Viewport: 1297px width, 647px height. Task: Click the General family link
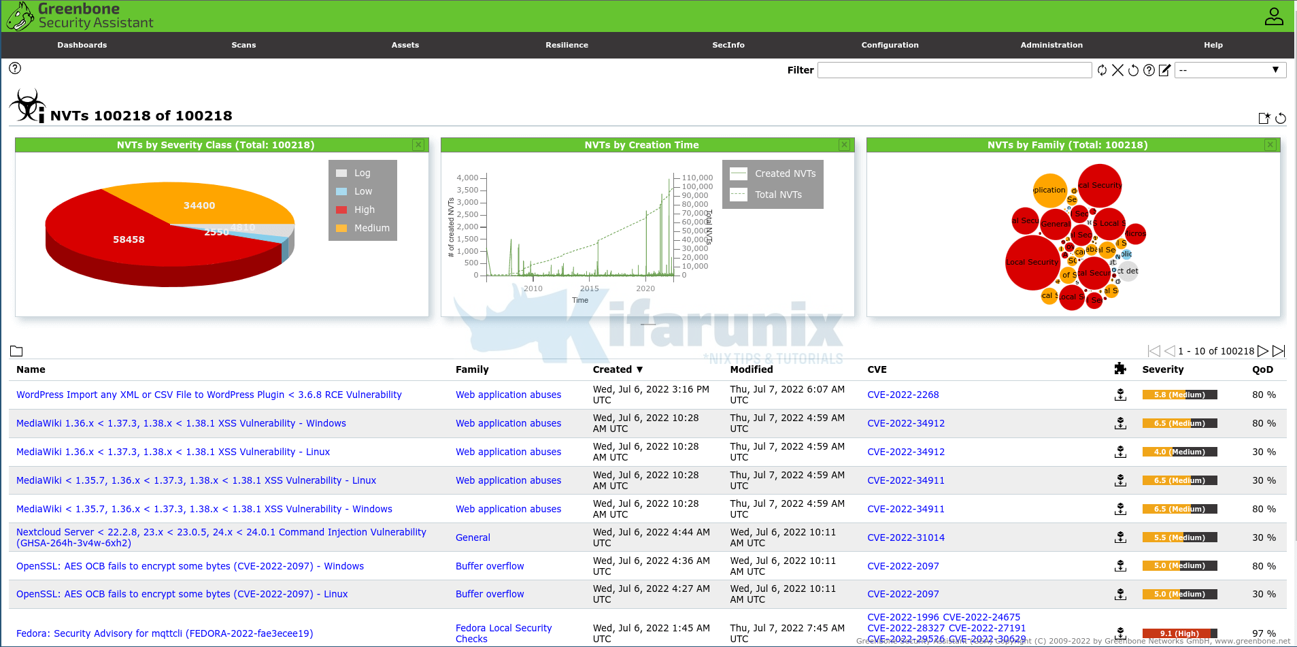[x=473, y=537]
